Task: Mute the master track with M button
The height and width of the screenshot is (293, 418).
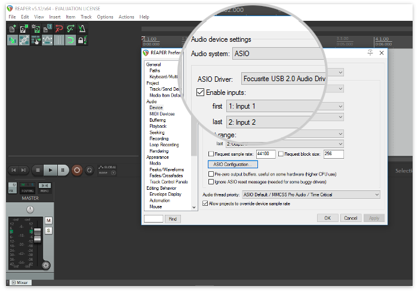Action: pyautogui.click(x=48, y=221)
